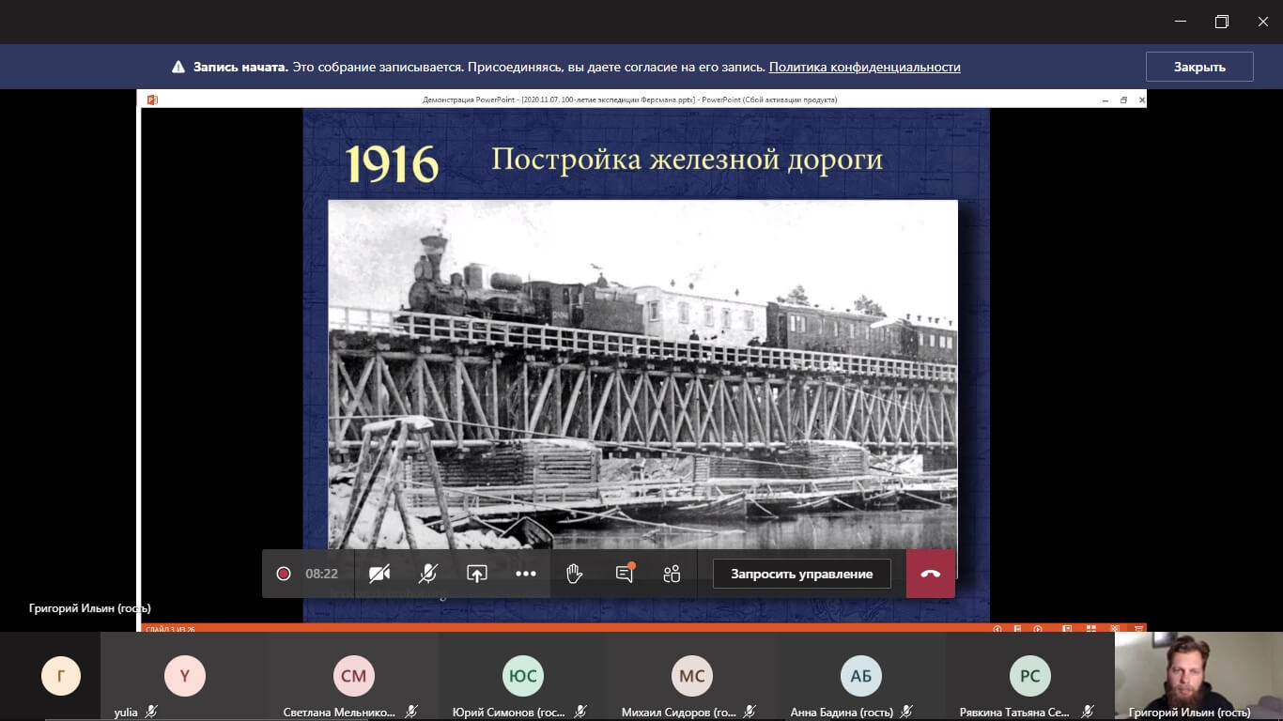Show the participants list
The width and height of the screenshot is (1283, 721).
coord(672,574)
